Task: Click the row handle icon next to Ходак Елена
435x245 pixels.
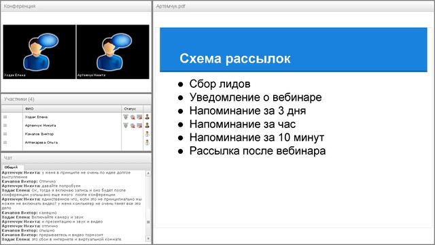Action: click(5, 117)
